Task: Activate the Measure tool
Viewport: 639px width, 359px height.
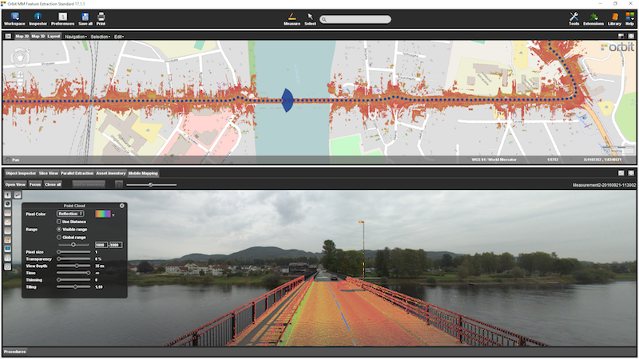Action: click(x=292, y=17)
